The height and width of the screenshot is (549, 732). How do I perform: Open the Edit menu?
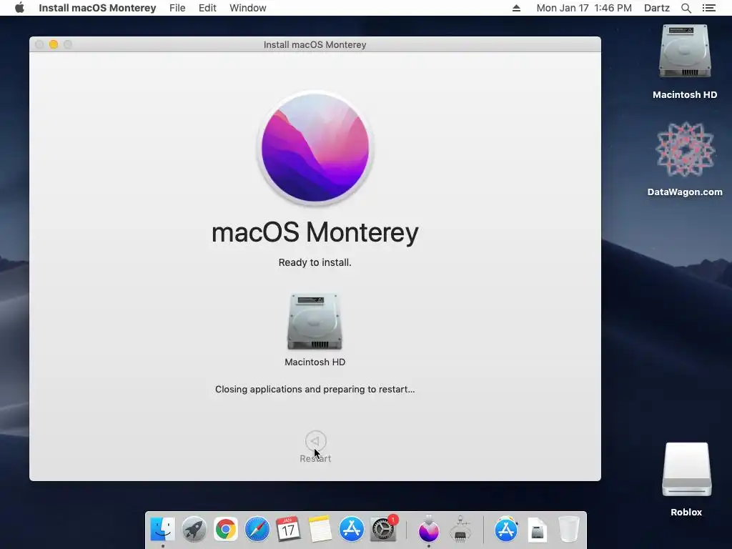pyautogui.click(x=207, y=8)
